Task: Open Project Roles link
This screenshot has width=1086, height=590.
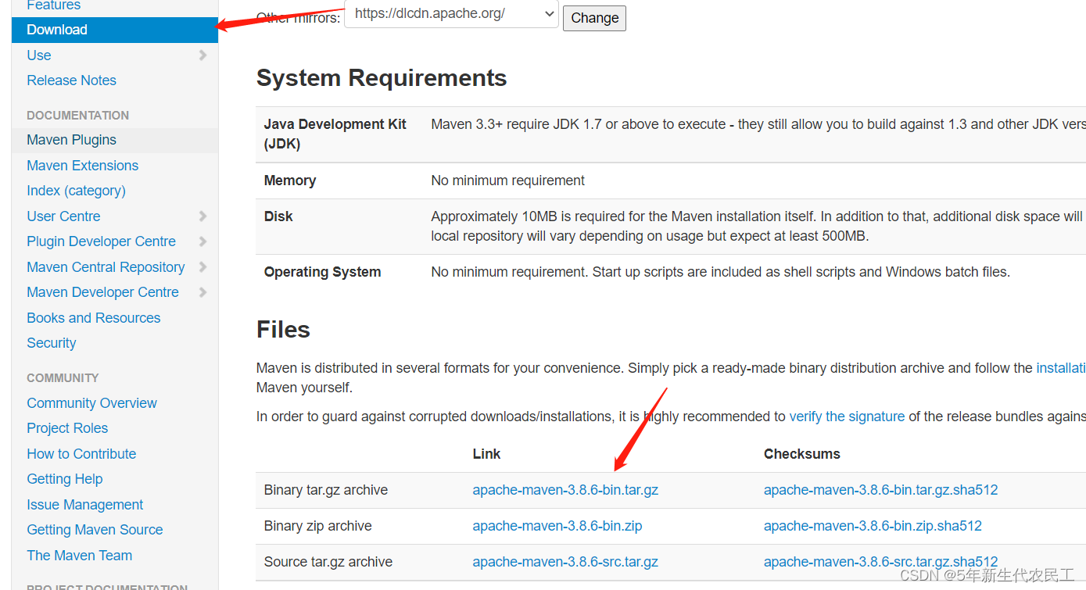Action: point(67,428)
